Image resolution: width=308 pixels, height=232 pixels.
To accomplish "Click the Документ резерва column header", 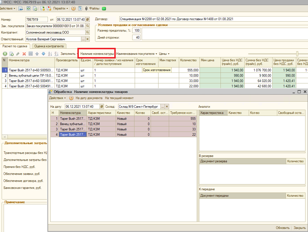I will 243,161.
